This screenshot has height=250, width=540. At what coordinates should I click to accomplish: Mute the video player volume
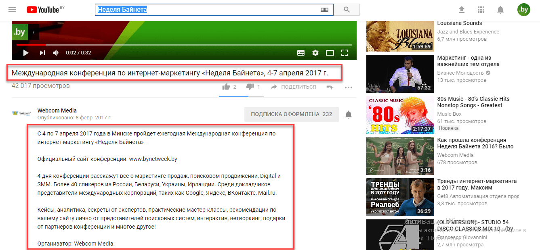(56, 53)
